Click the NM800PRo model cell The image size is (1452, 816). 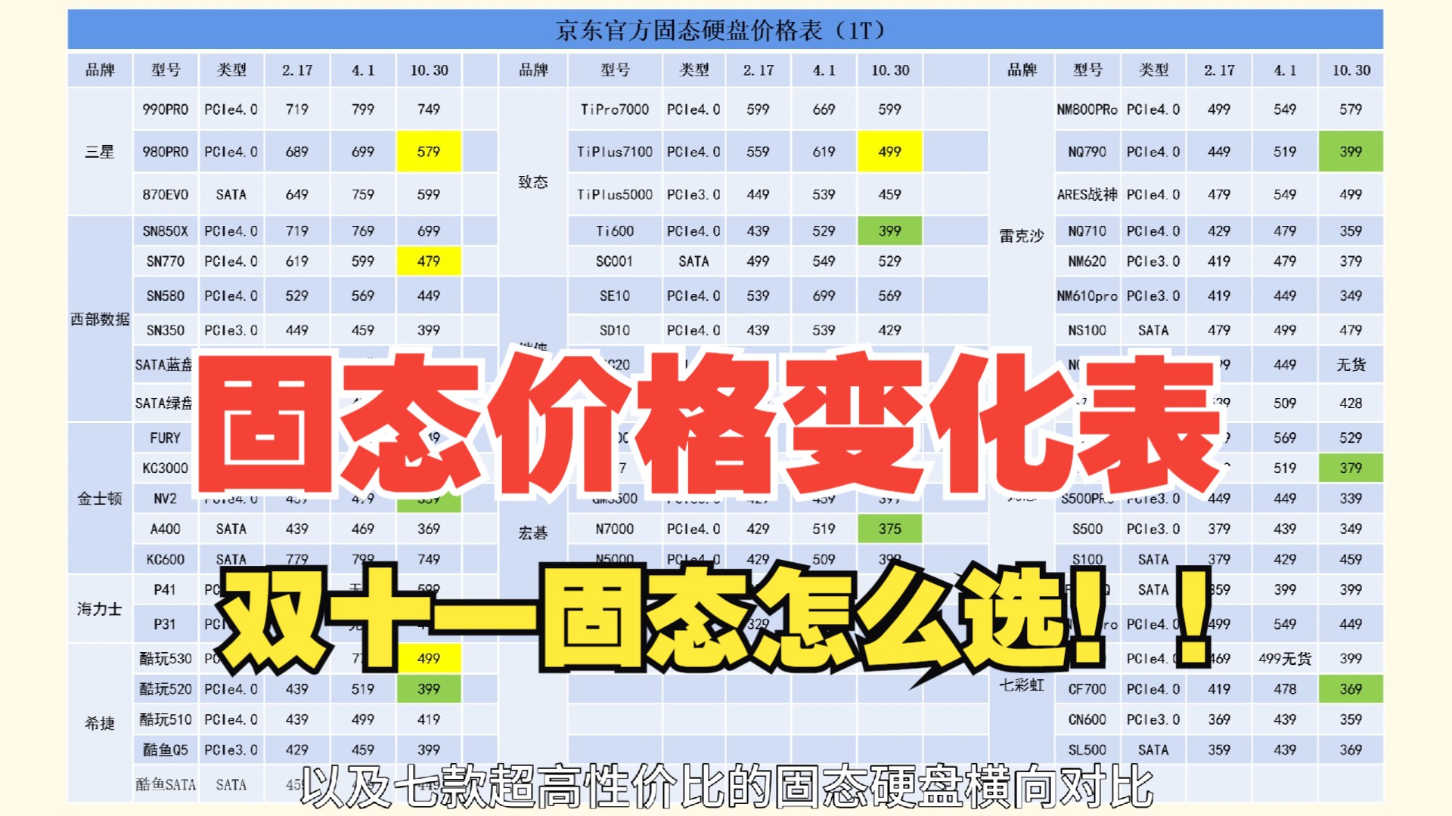point(1087,110)
